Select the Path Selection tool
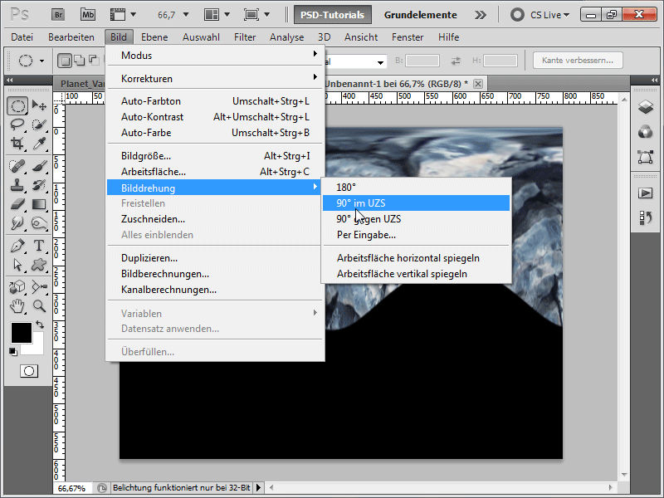664x498 pixels. click(17, 265)
